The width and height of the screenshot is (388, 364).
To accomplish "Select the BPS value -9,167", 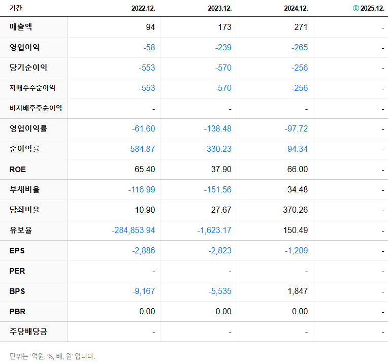I will click(144, 291).
